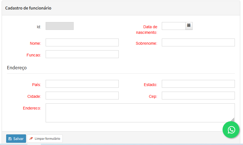Screen dimensions: 243x145
Task: Focus the Nome text field
Action: tap(82, 42)
